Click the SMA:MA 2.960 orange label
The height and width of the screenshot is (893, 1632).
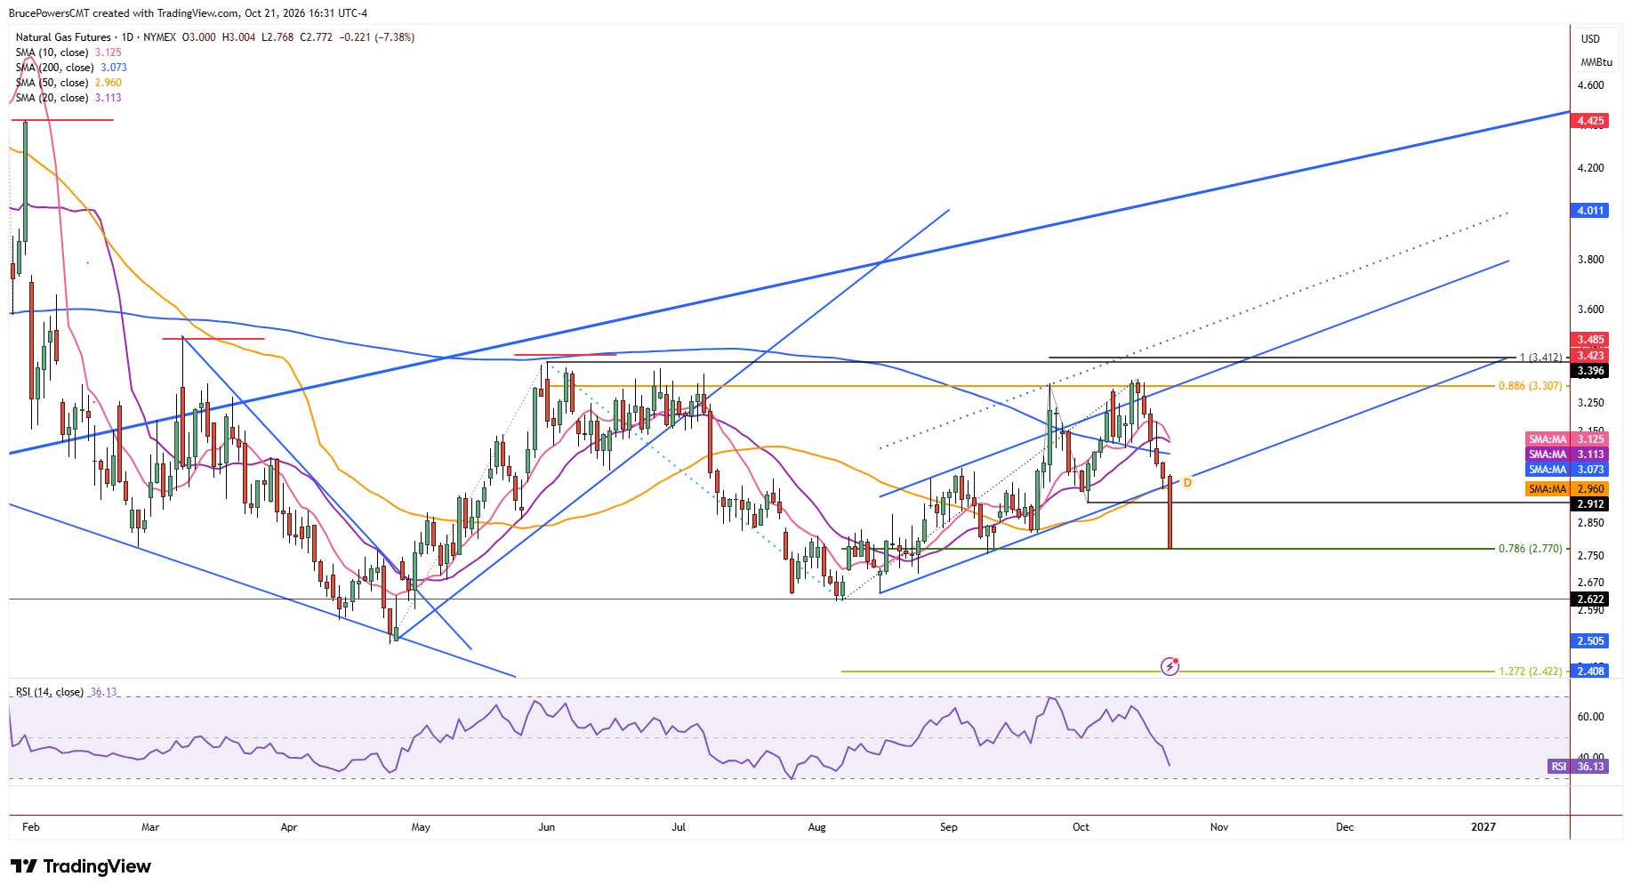(x=1566, y=489)
